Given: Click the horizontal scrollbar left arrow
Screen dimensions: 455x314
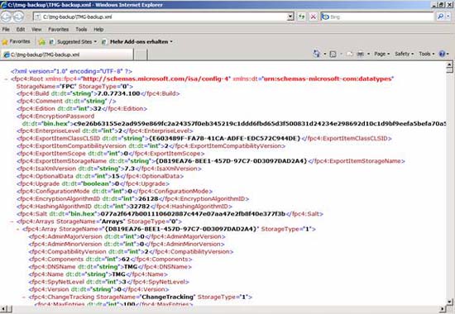Looking at the screenshot, I should (x=3, y=309).
